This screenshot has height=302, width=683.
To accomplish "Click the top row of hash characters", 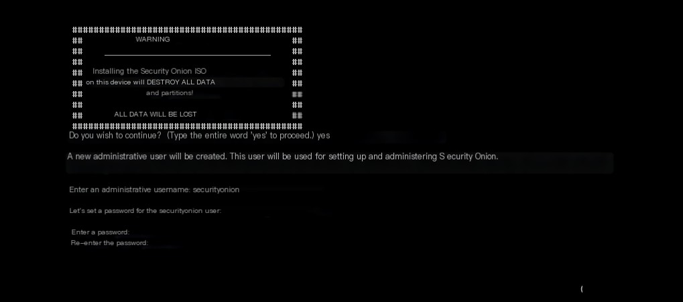I will (x=187, y=30).
